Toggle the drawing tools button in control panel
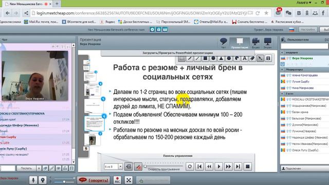Image resolution: width=329 pixels, height=185 pixels. [138, 166]
